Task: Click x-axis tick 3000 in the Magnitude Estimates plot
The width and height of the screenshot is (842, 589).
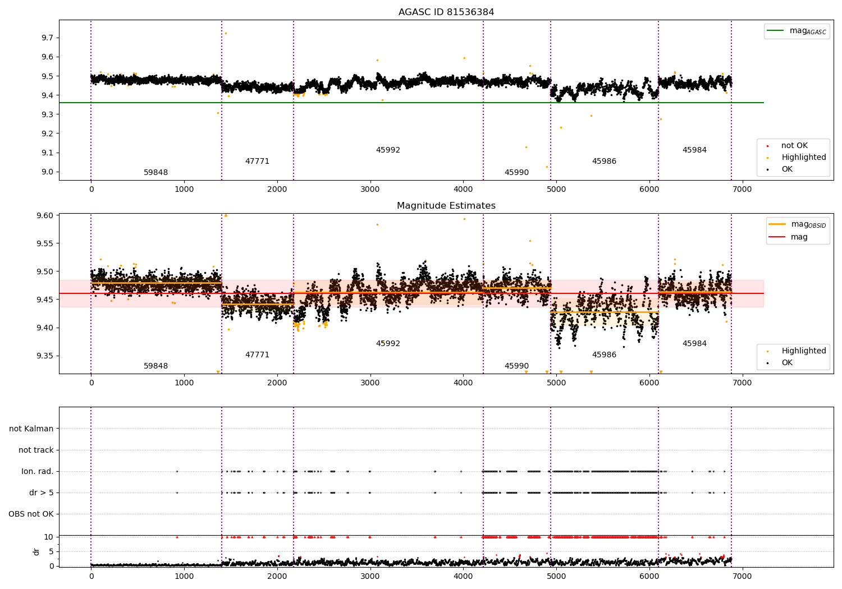Action: (370, 383)
